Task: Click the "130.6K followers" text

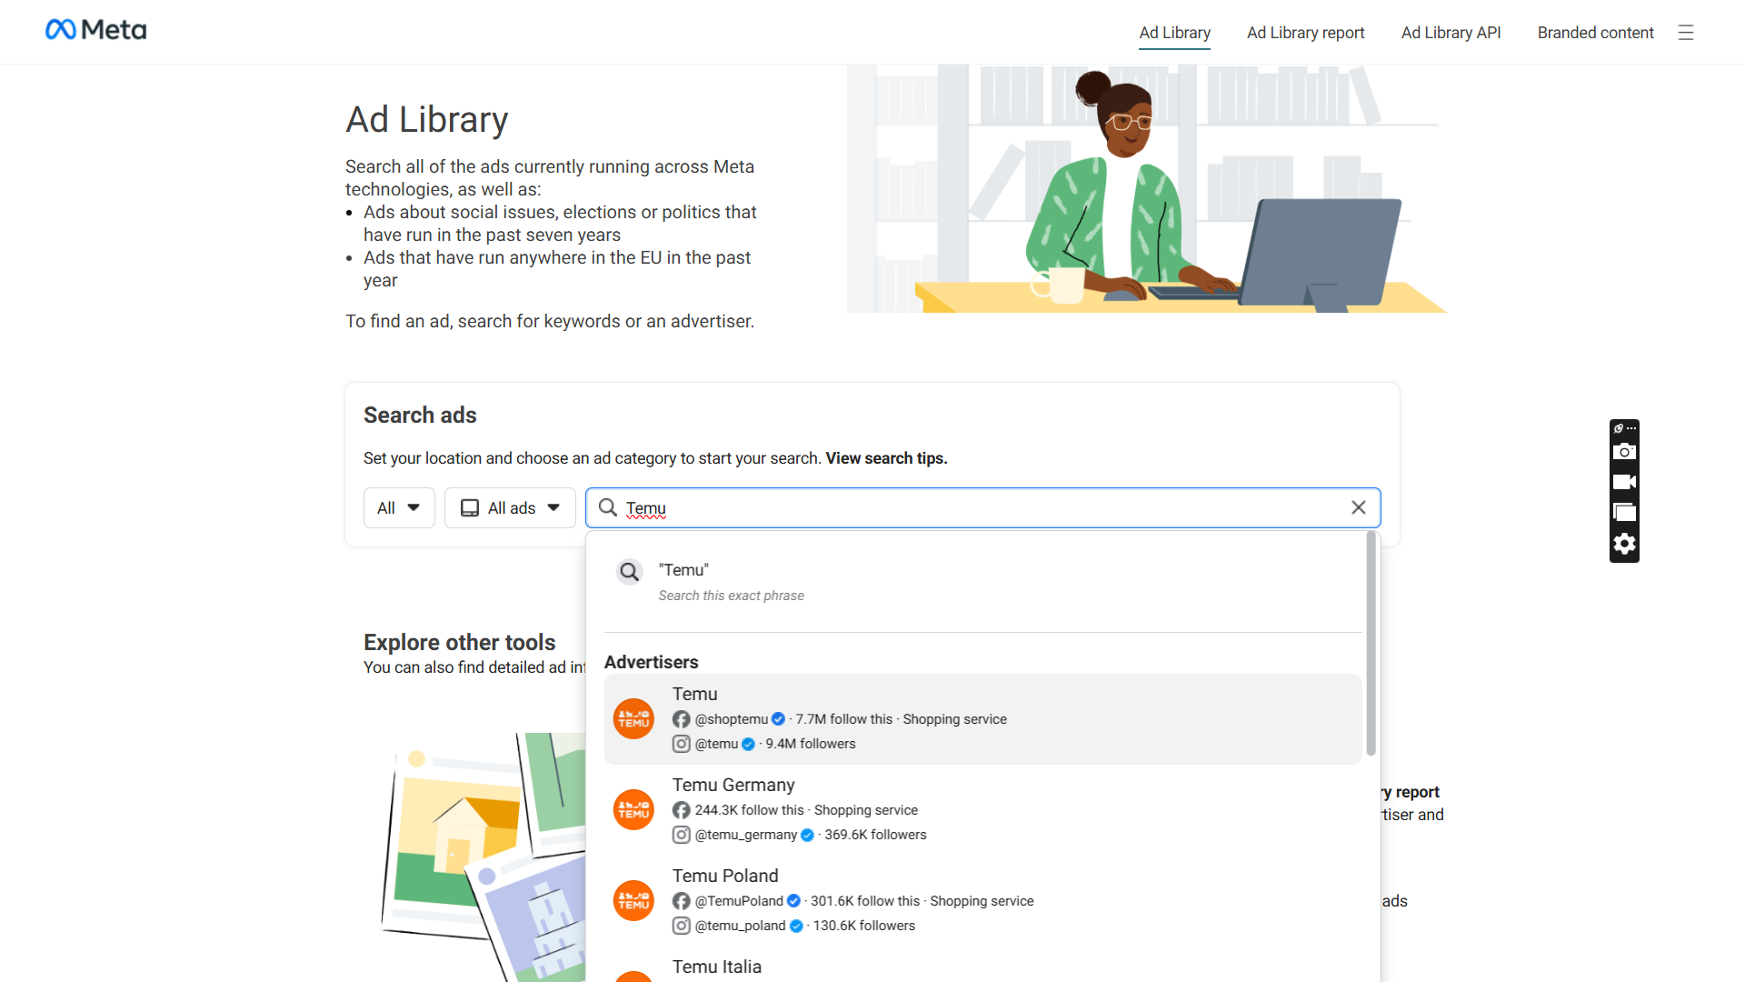Action: pos(864,926)
